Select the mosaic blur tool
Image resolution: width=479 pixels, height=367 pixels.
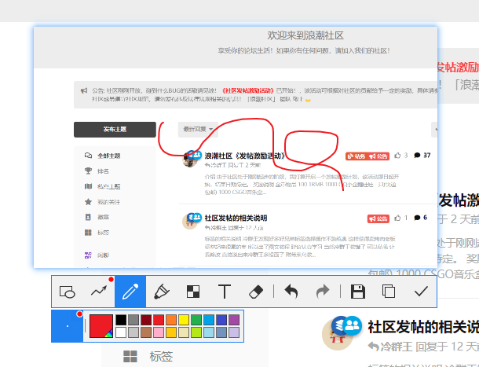point(193,292)
